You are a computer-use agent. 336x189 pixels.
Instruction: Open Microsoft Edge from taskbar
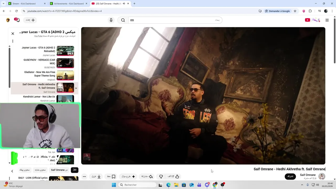tap(169, 185)
